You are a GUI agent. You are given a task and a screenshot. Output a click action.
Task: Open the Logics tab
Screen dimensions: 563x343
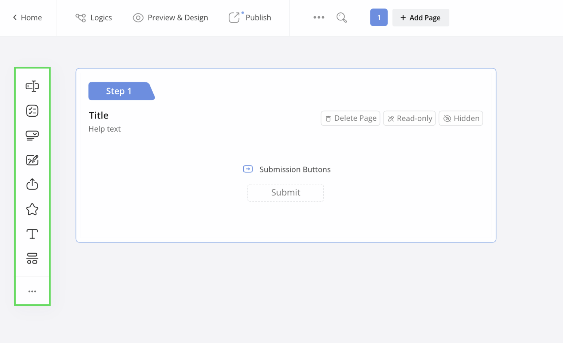click(94, 17)
